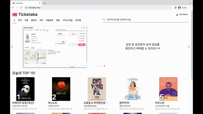The height and width of the screenshot is (114, 203).
Task: Open the 오페라의 유령 poster
Action: point(25,89)
